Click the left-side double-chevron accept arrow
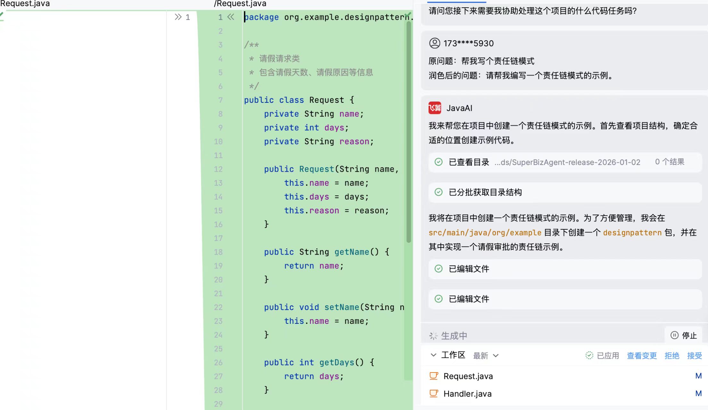The image size is (708, 410). pyautogui.click(x=178, y=17)
